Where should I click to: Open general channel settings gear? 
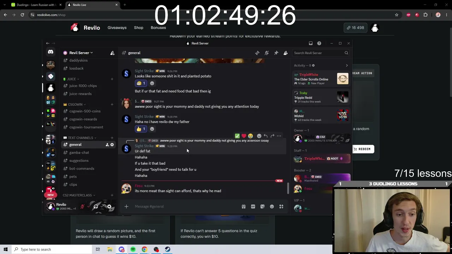pyautogui.click(x=112, y=145)
